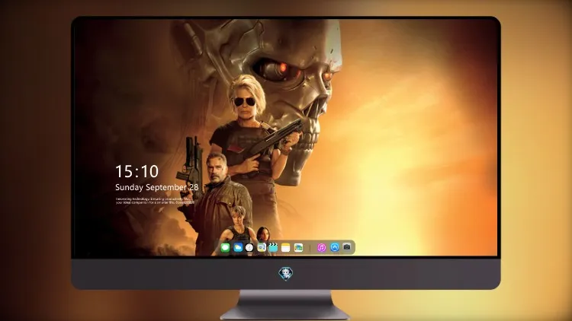Launch the Maps app from the dock
The image size is (572, 321).
[262, 247]
